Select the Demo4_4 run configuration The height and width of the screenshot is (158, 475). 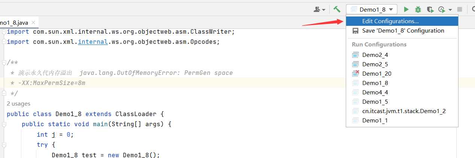click(x=375, y=92)
